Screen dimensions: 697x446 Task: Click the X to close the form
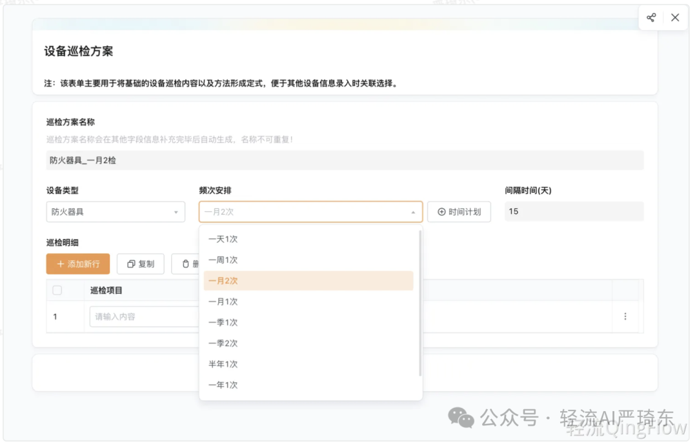pos(675,17)
